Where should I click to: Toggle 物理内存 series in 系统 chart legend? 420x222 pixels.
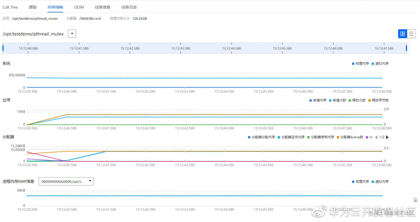[x=360, y=64]
